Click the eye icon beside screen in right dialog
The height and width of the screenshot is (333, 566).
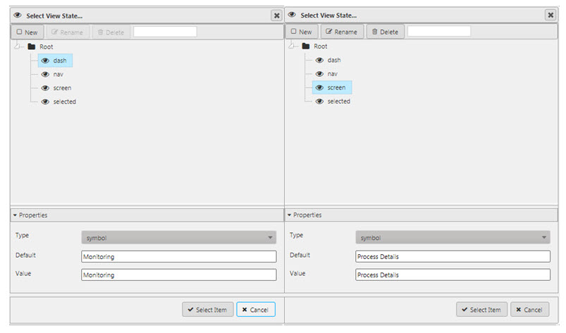click(319, 88)
